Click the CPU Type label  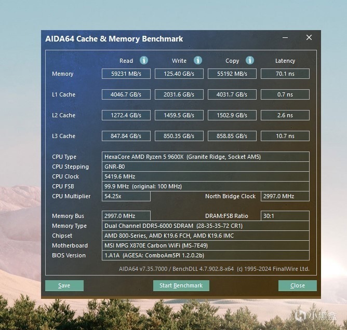click(64, 157)
